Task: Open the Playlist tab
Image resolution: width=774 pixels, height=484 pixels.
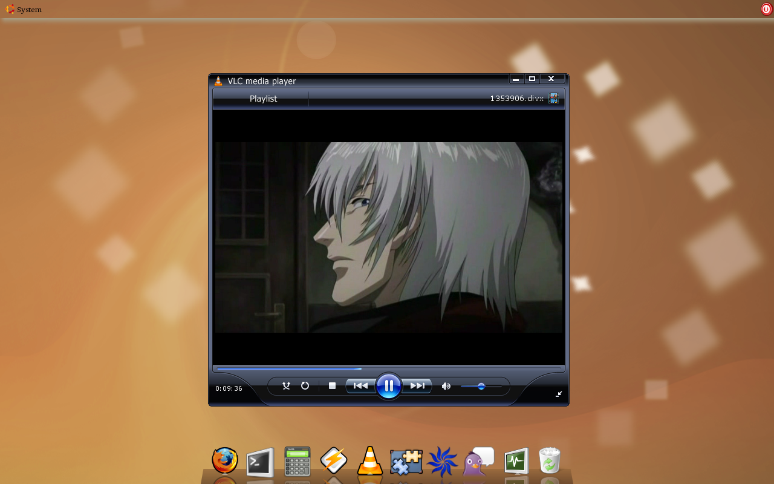Action: click(263, 99)
